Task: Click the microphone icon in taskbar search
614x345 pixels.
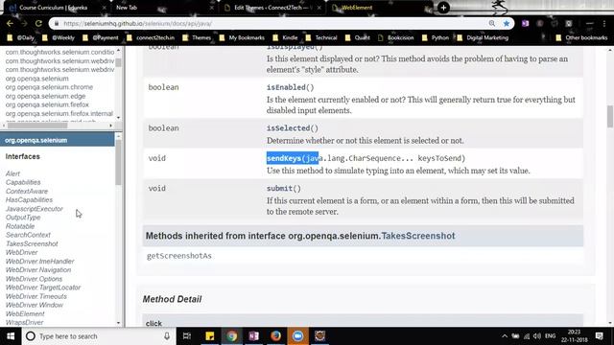Action: click(x=167, y=336)
